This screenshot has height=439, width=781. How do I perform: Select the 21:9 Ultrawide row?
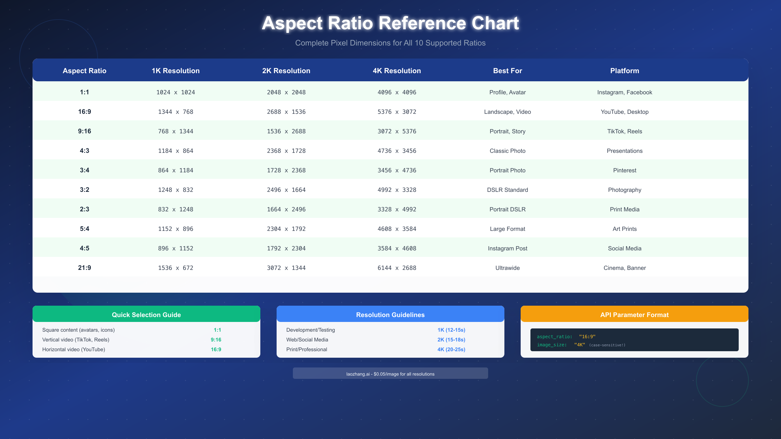click(x=390, y=268)
